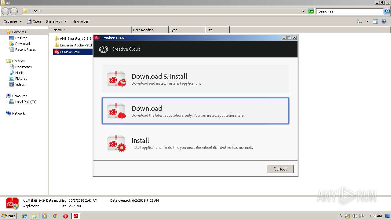Select the Download only option
Screen dimensions: 391x220
coord(195,111)
